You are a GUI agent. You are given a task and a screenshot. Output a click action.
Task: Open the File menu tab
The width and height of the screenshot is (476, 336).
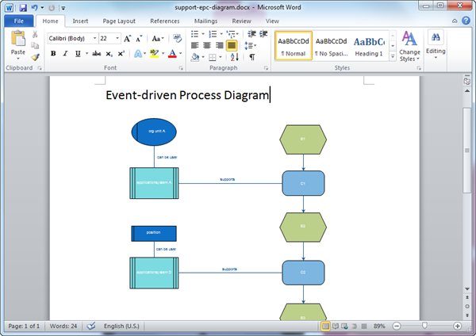[17, 21]
